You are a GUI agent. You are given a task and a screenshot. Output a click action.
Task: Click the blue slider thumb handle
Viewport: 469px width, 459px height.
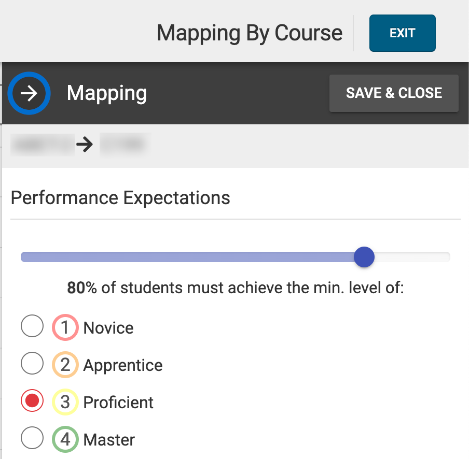364,257
